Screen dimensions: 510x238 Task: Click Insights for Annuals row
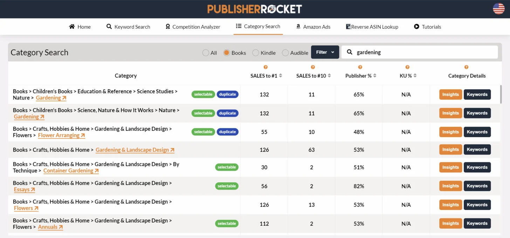[x=450, y=224]
